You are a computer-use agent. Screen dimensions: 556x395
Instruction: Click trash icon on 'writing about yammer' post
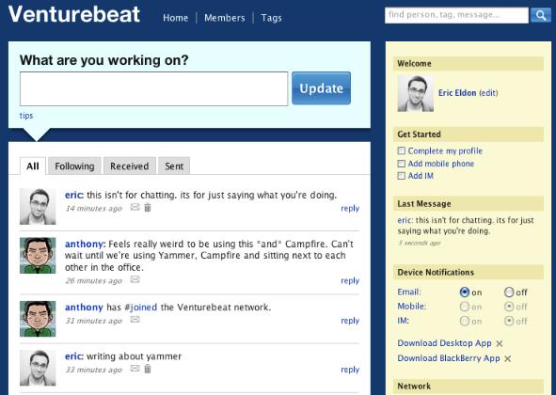pos(148,369)
